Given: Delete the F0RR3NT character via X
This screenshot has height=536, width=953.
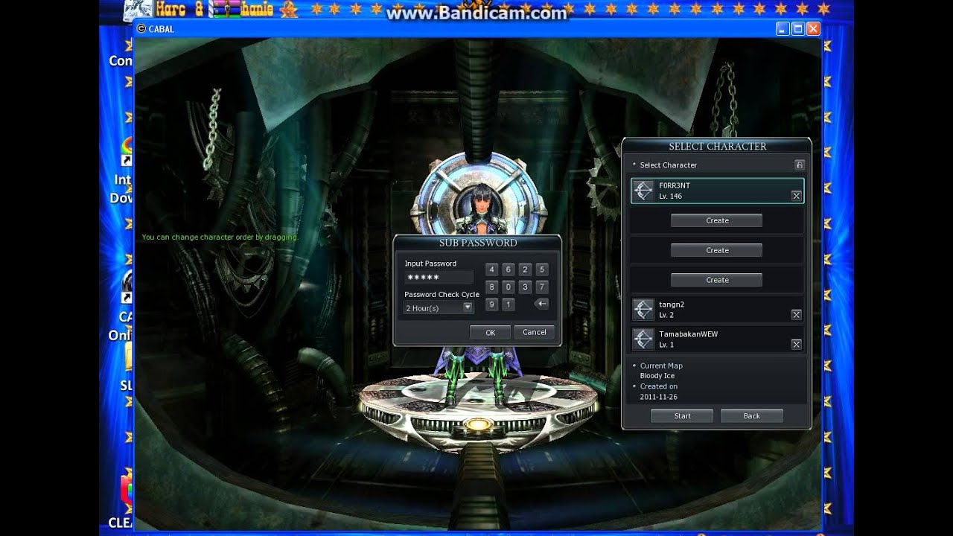Looking at the screenshot, I should point(796,196).
